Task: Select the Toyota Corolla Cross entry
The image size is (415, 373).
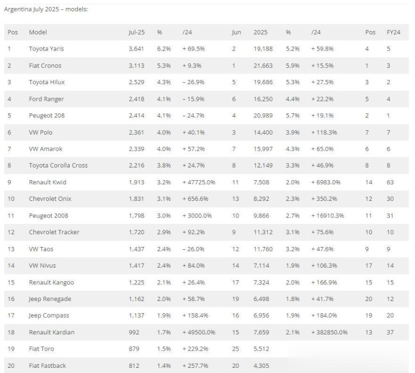Action: point(58,166)
